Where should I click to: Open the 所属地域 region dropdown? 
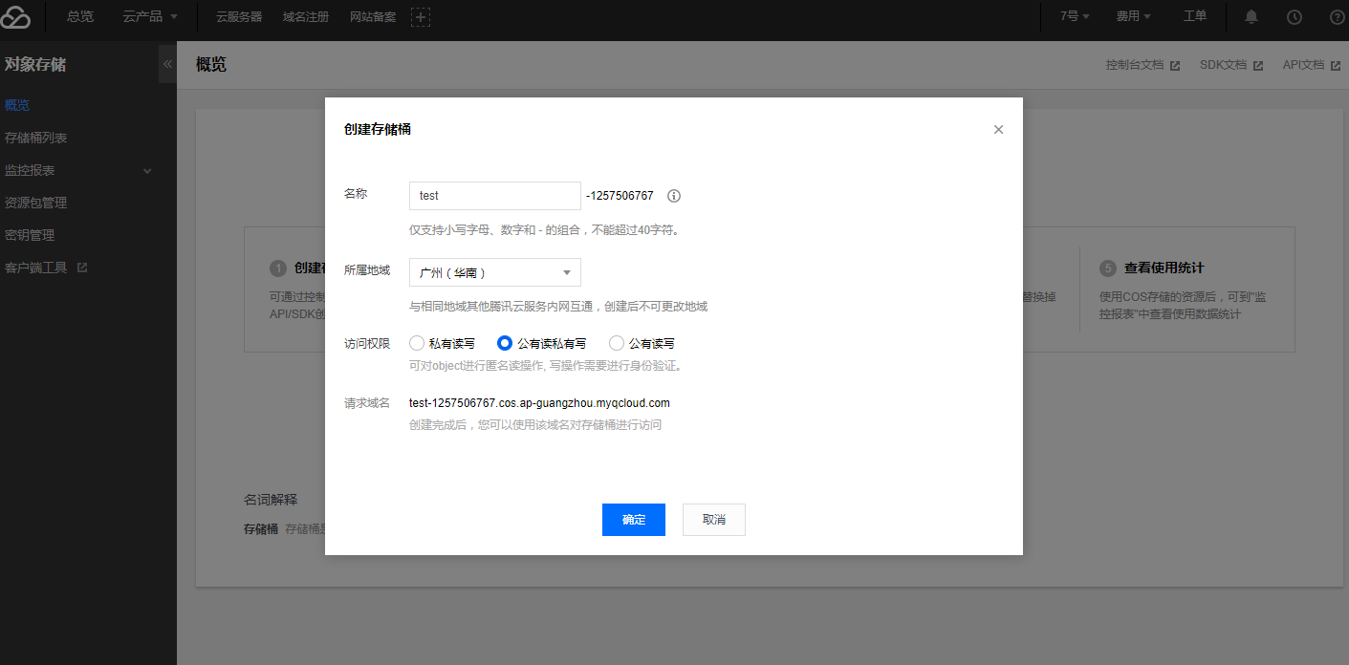494,272
